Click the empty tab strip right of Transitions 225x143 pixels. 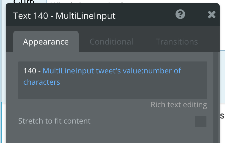(x=209, y=42)
